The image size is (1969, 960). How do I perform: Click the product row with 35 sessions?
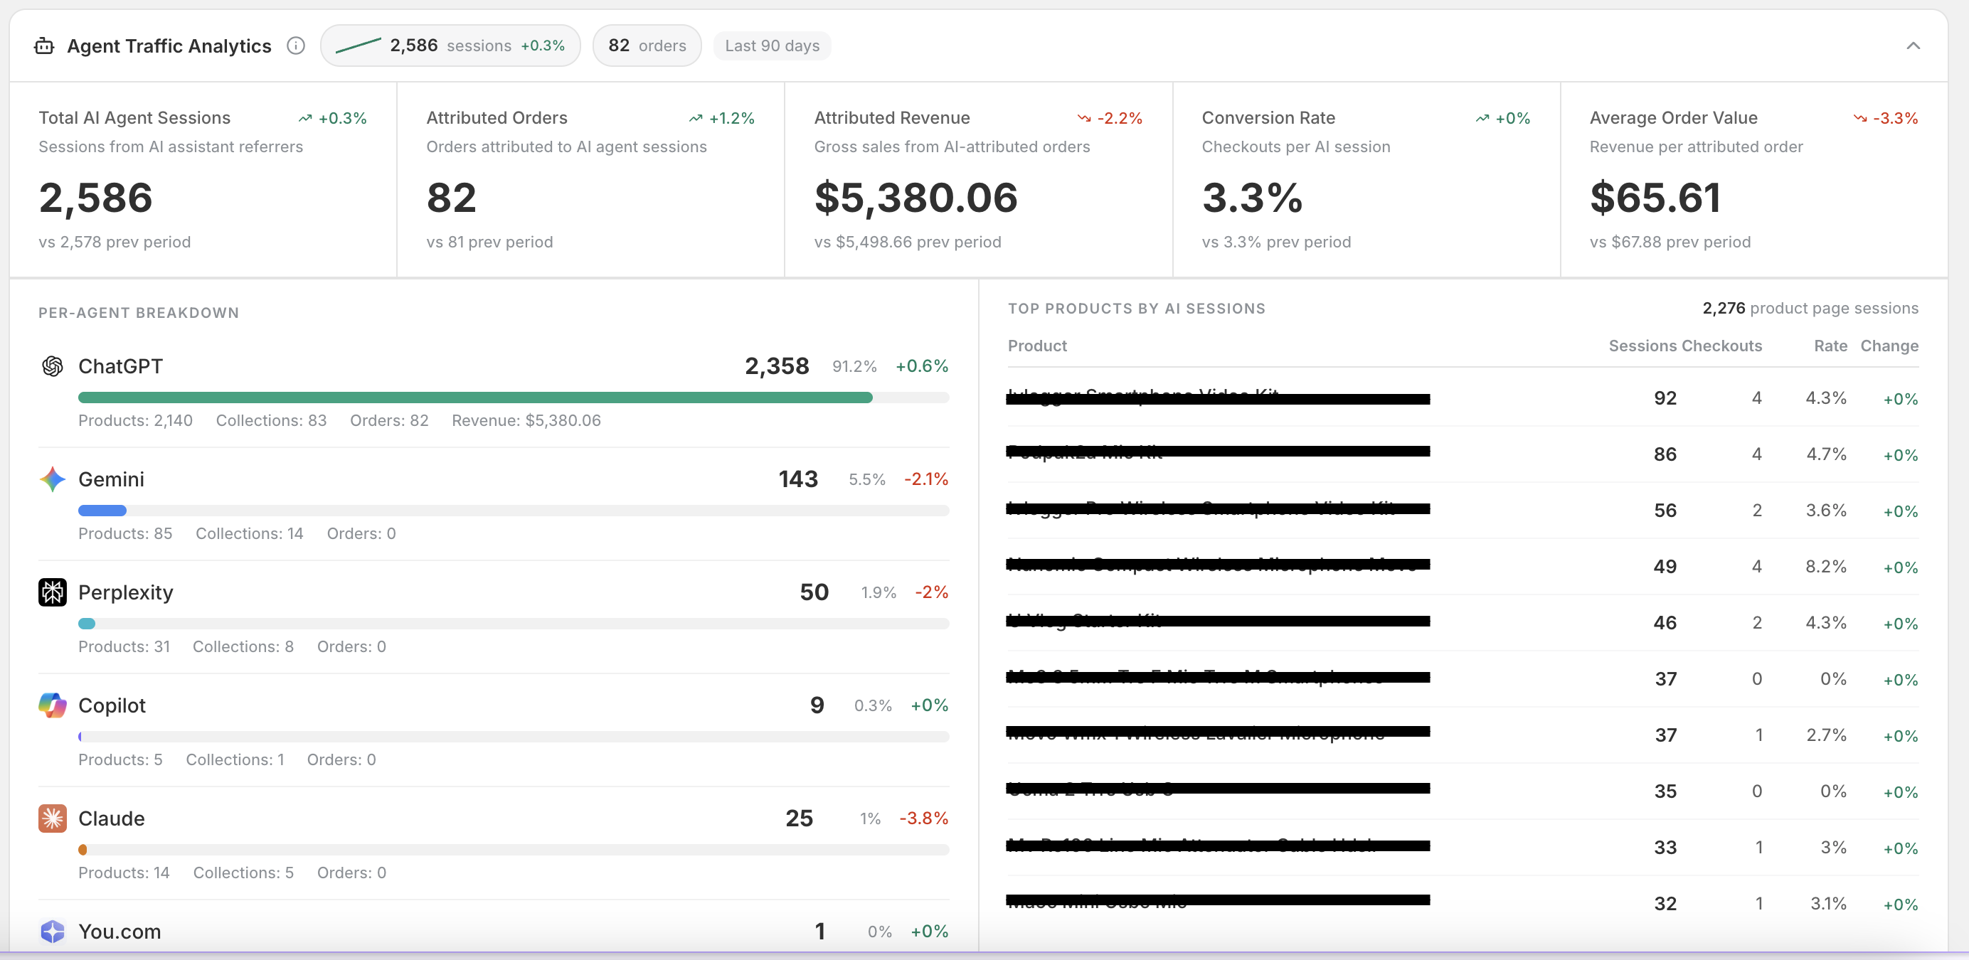pyautogui.click(x=1463, y=791)
